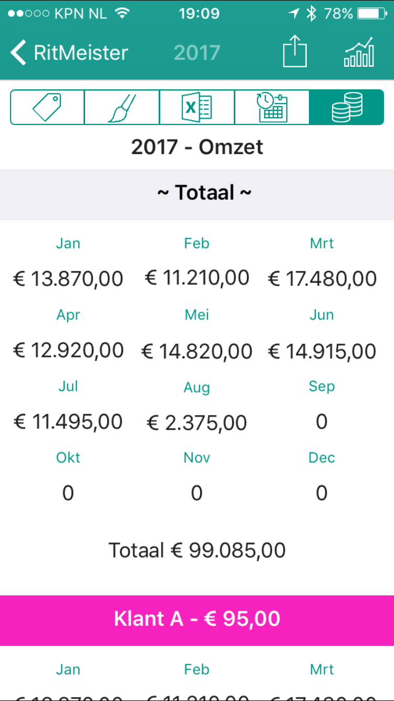Select the Feb amount € 11.210,00

coord(197,279)
